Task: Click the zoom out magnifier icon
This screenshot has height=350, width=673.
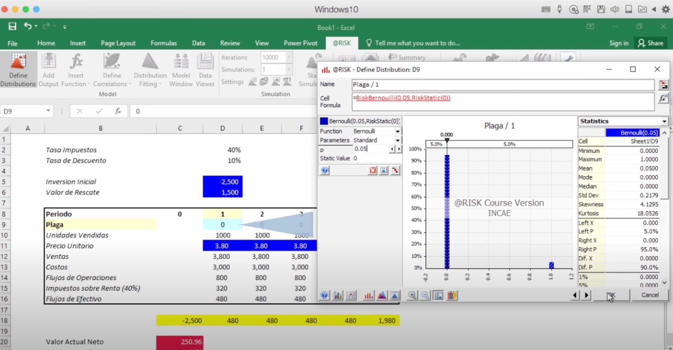Action: [x=425, y=295]
